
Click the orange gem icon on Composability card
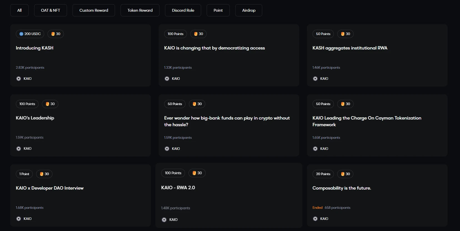[x=343, y=174]
